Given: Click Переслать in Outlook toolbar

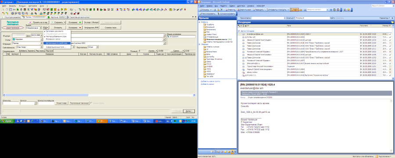Looking at the screenshot, I should tap(258, 10).
